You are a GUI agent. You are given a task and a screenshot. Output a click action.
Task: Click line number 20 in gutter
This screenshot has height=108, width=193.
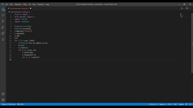[x=10, y=60]
